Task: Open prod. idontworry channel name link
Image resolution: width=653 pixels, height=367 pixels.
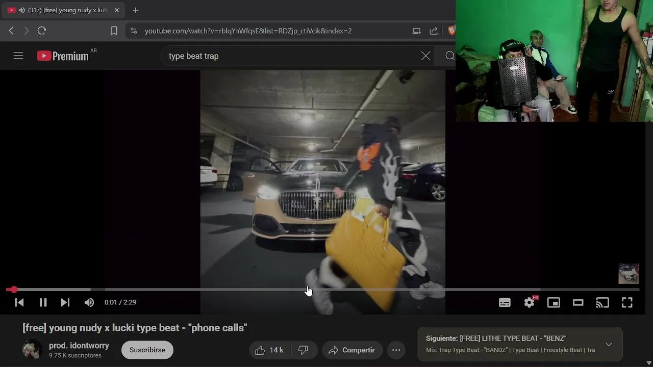Action: point(79,346)
